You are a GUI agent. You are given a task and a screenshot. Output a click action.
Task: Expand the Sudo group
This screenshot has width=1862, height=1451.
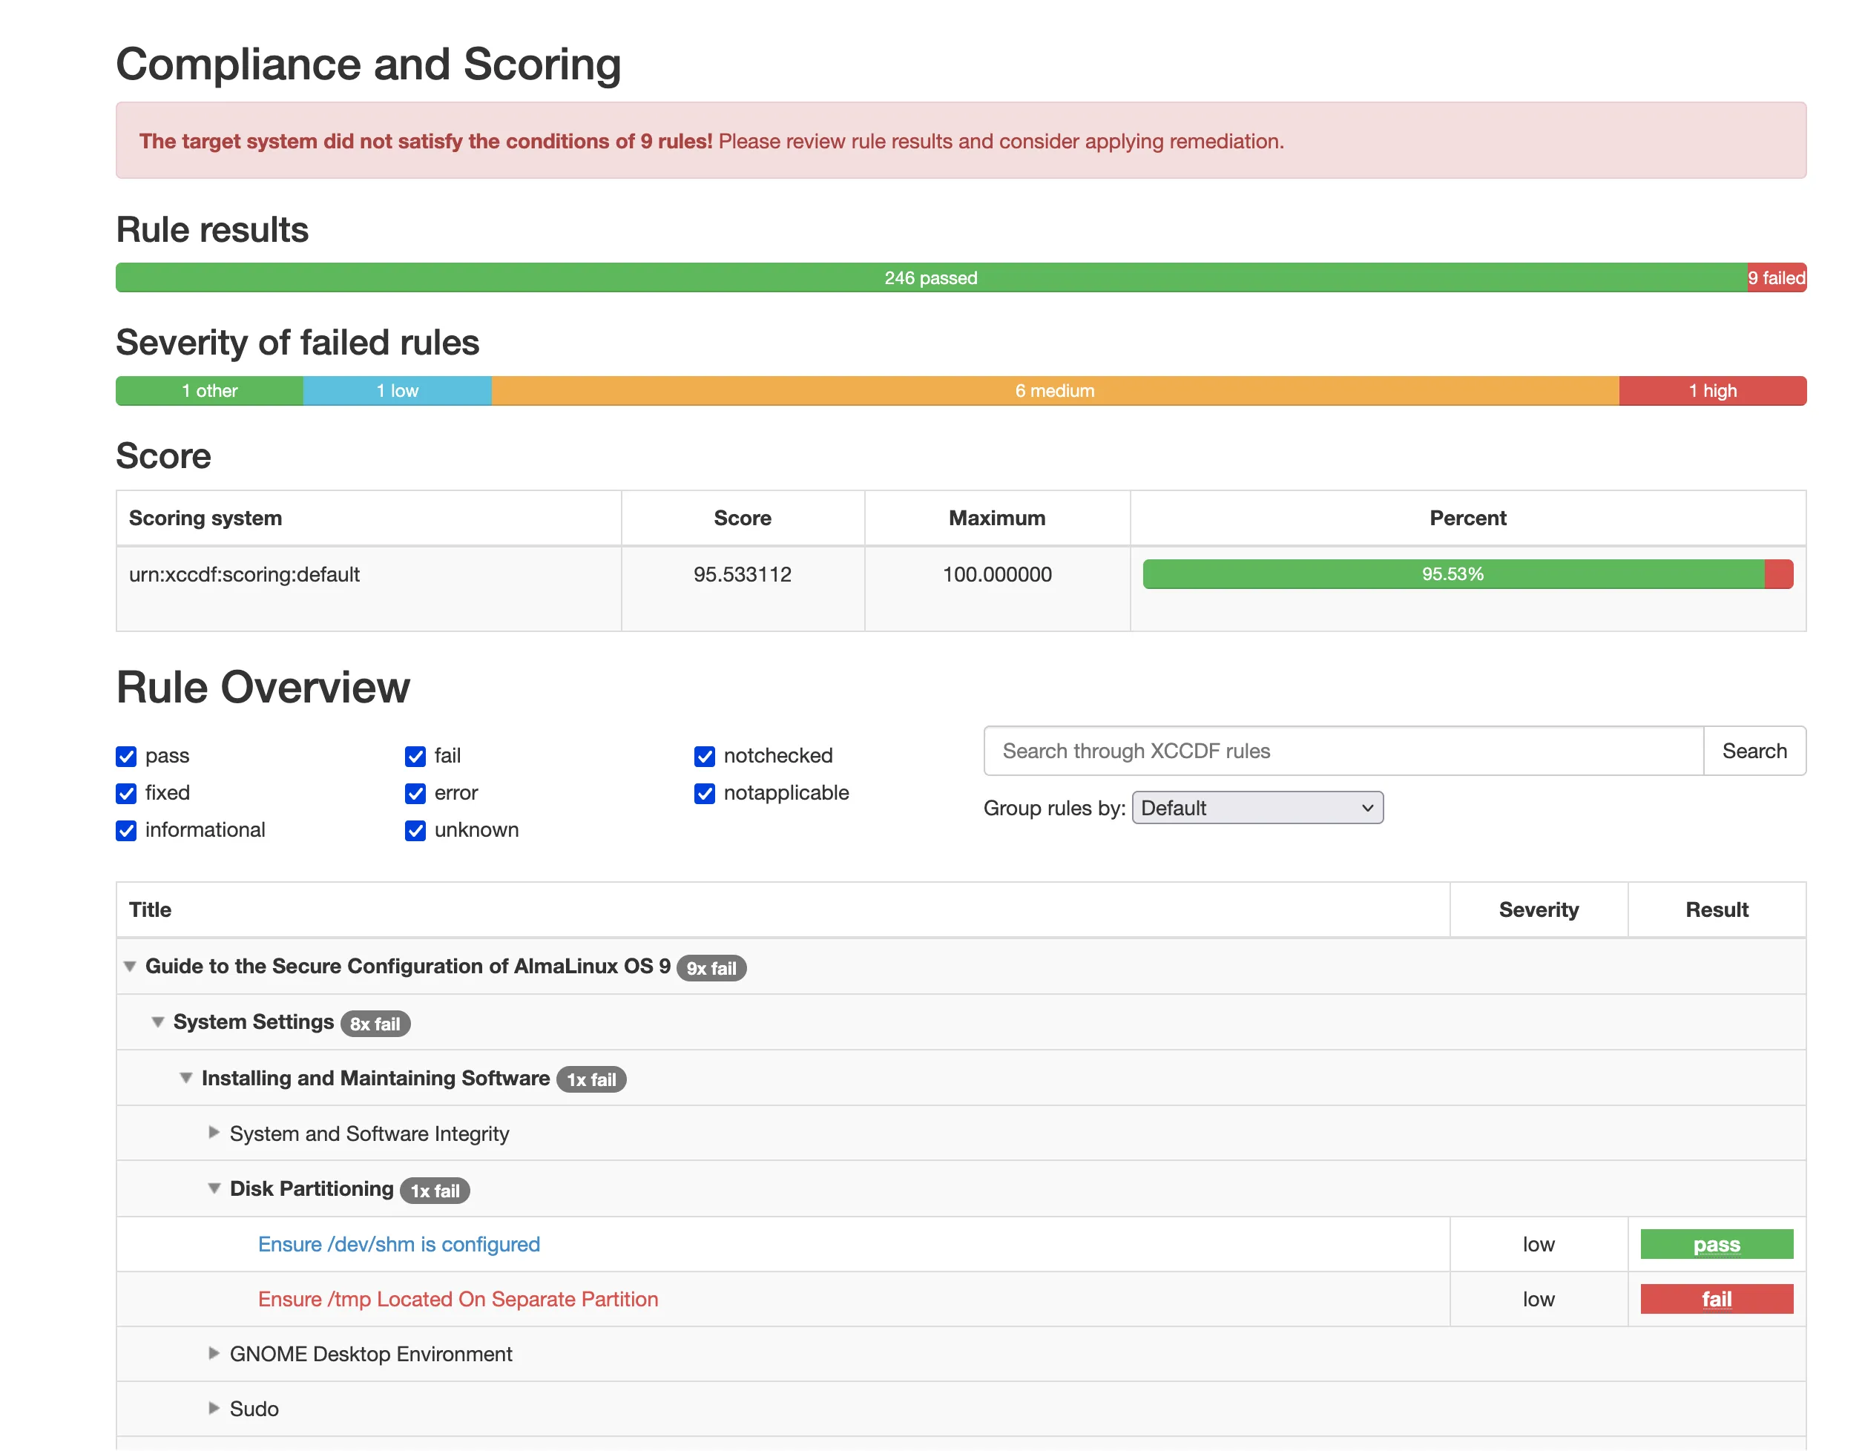[214, 1409]
